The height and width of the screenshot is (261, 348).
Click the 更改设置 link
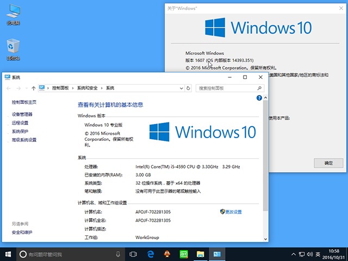(x=233, y=212)
